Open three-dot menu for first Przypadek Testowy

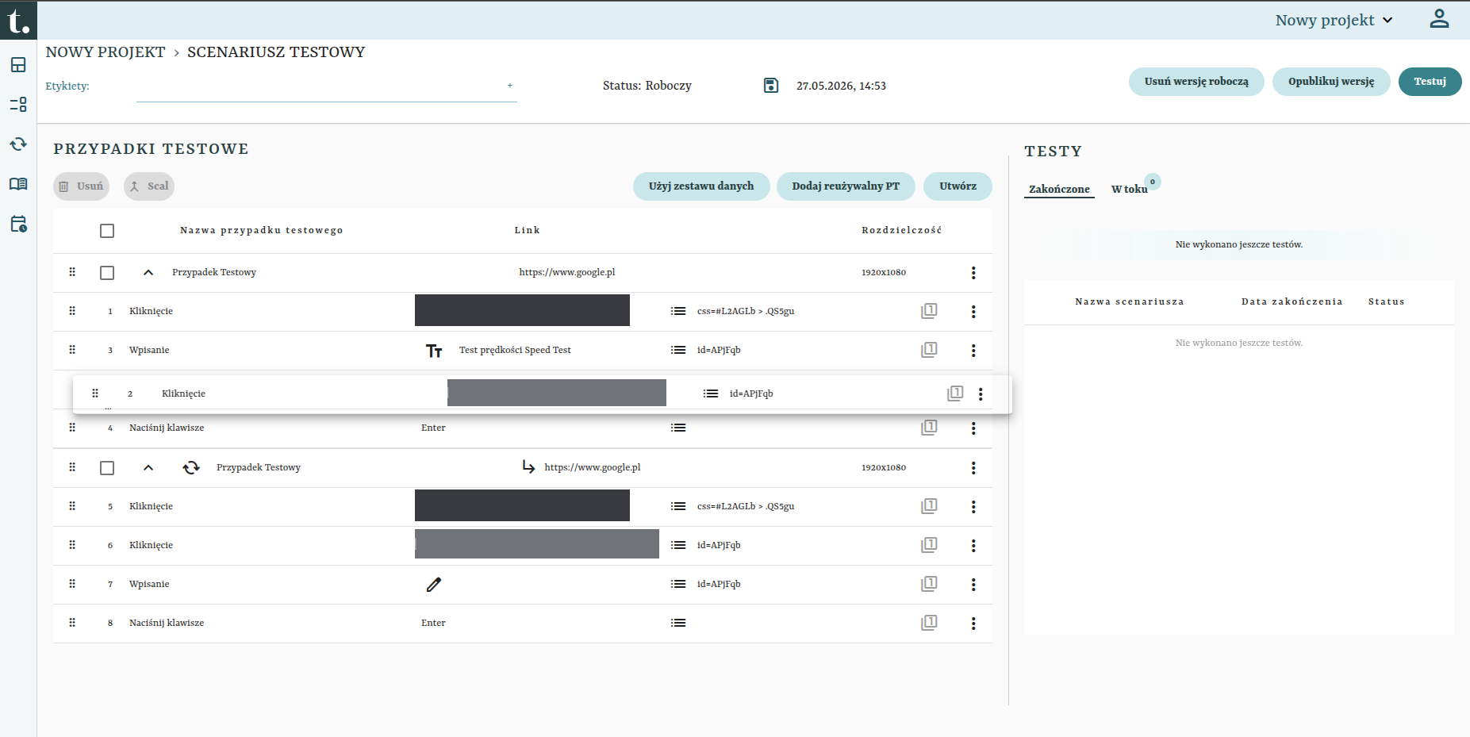pyautogui.click(x=973, y=273)
